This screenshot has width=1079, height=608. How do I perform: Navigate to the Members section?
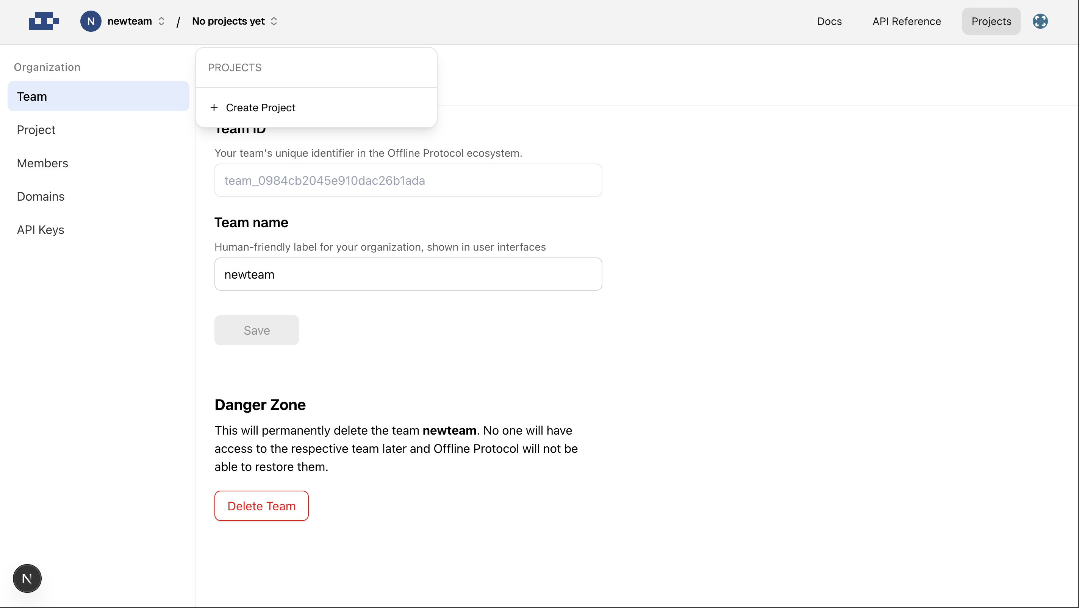pyautogui.click(x=42, y=163)
